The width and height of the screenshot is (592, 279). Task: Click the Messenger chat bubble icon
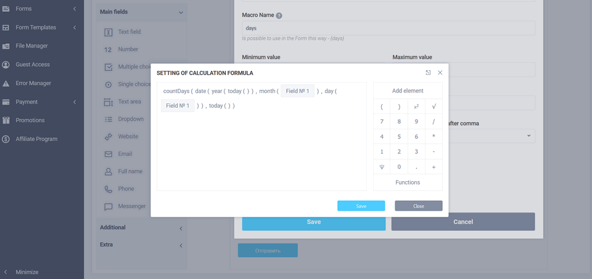coord(109,206)
